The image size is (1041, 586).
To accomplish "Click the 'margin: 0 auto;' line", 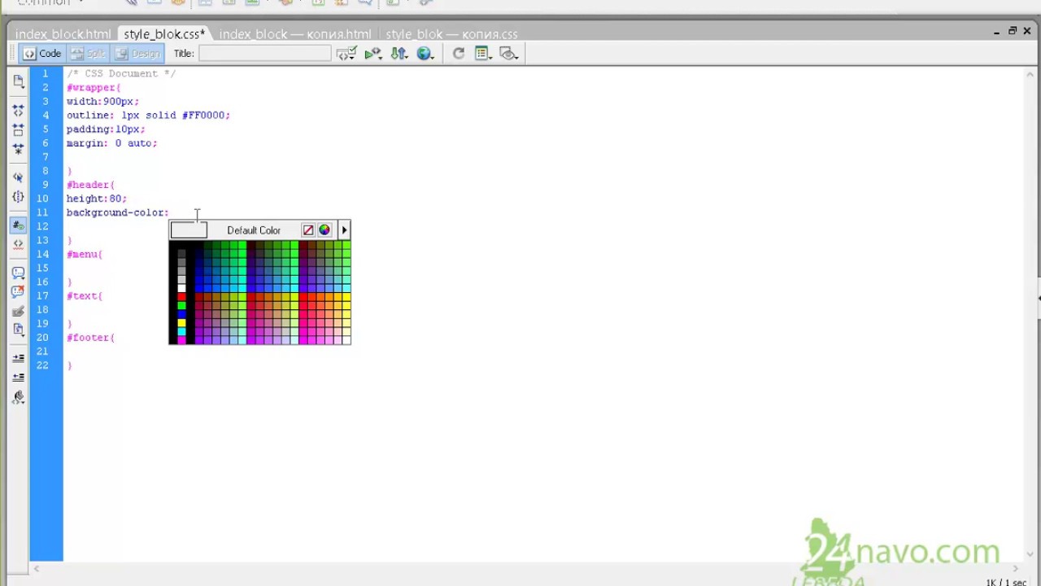I will (x=111, y=142).
